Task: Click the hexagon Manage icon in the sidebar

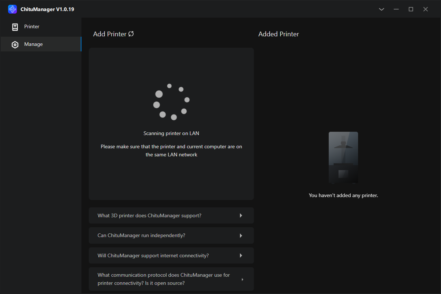Action: (x=15, y=44)
